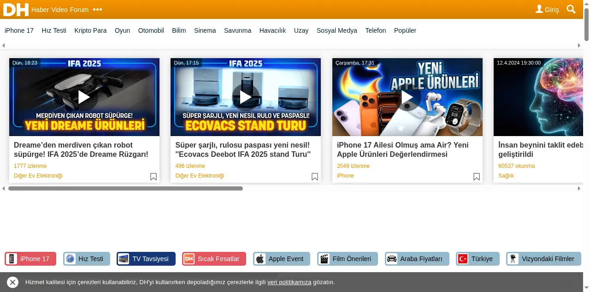Click 1777 izlenme view count text
The width and height of the screenshot is (590, 292).
(30, 166)
